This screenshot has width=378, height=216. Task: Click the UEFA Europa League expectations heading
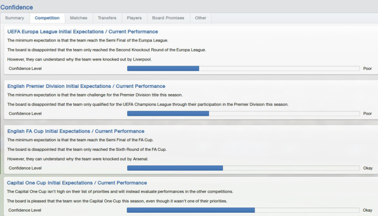[82, 32]
